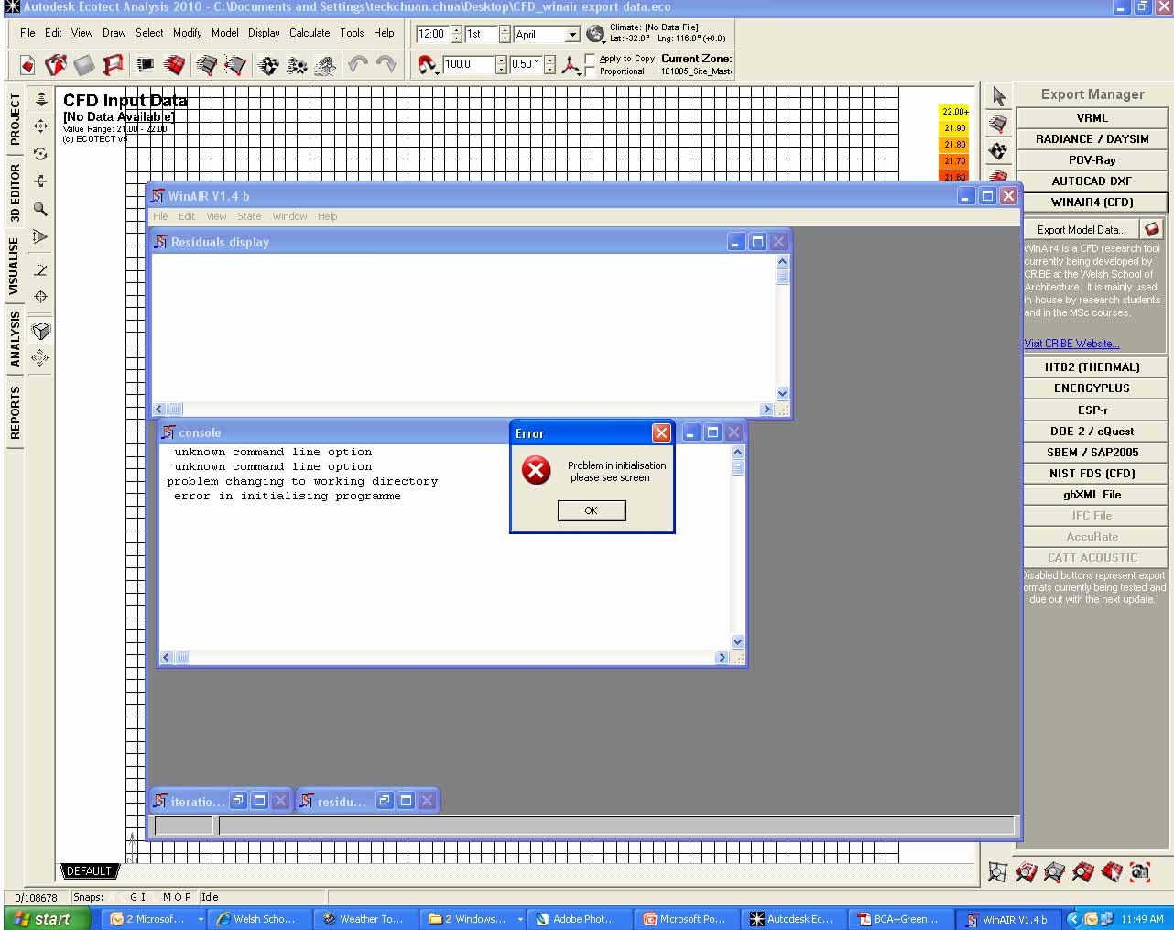The image size is (1174, 930).
Task: Click the first icon in bottom-right toolbar
Action: click(997, 871)
